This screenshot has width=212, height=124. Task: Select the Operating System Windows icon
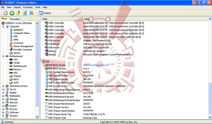7,86
